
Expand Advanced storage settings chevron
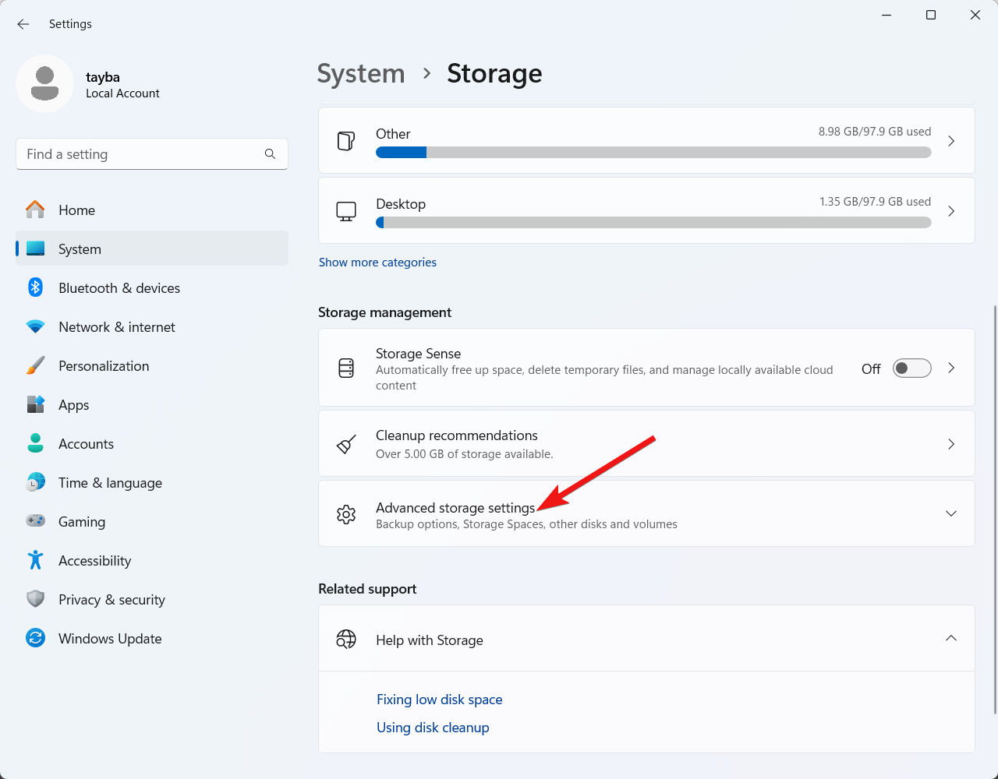950,513
